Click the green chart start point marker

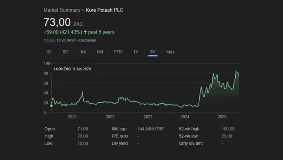point(51,106)
